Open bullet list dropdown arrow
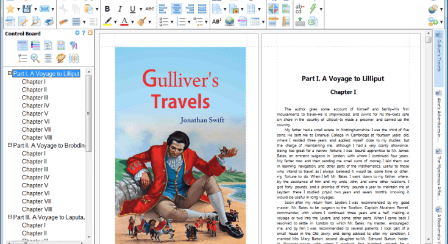This screenshot has height=244, width=448. [172, 22]
